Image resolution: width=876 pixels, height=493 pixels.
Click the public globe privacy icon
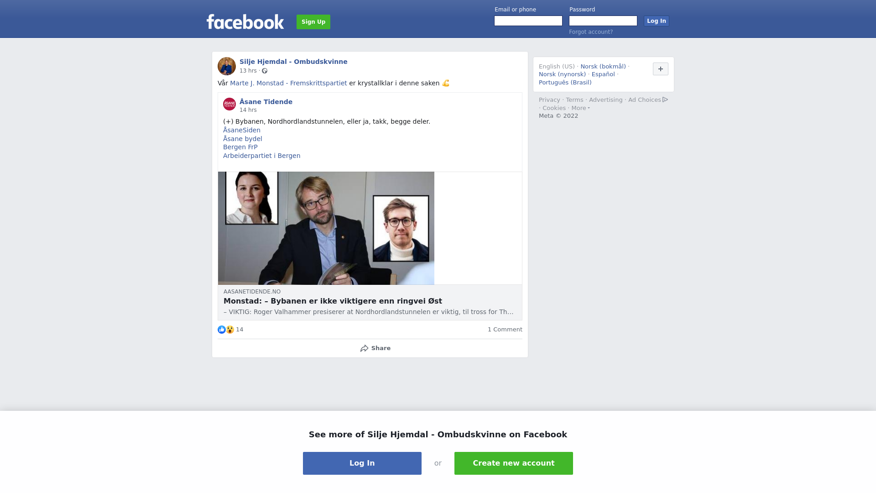click(x=265, y=71)
